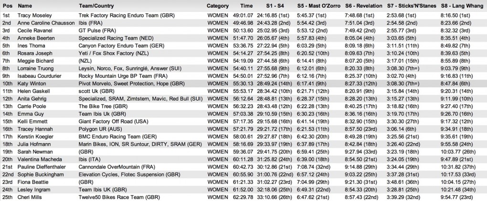487x201 pixels.
Task: Click the Pos column header
Action: click(x=7, y=6)
